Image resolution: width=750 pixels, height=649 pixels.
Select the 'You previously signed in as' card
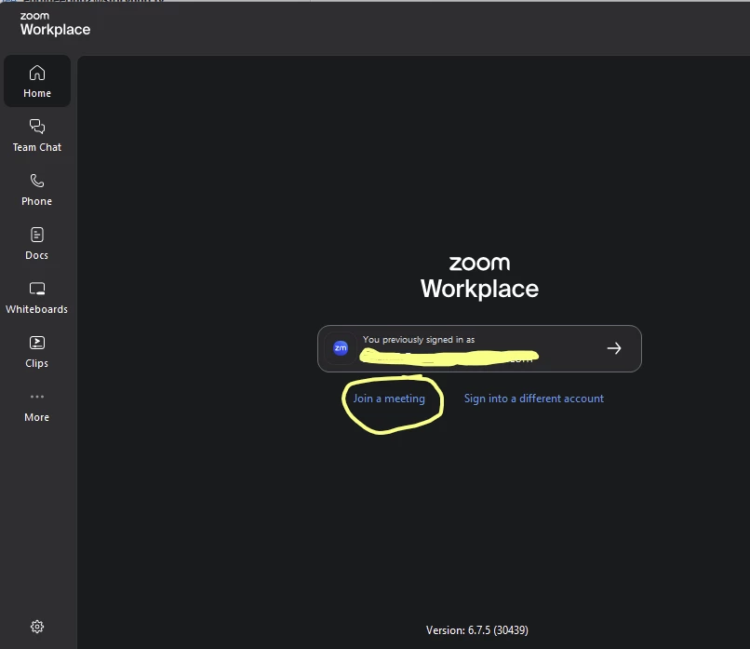[x=479, y=348]
